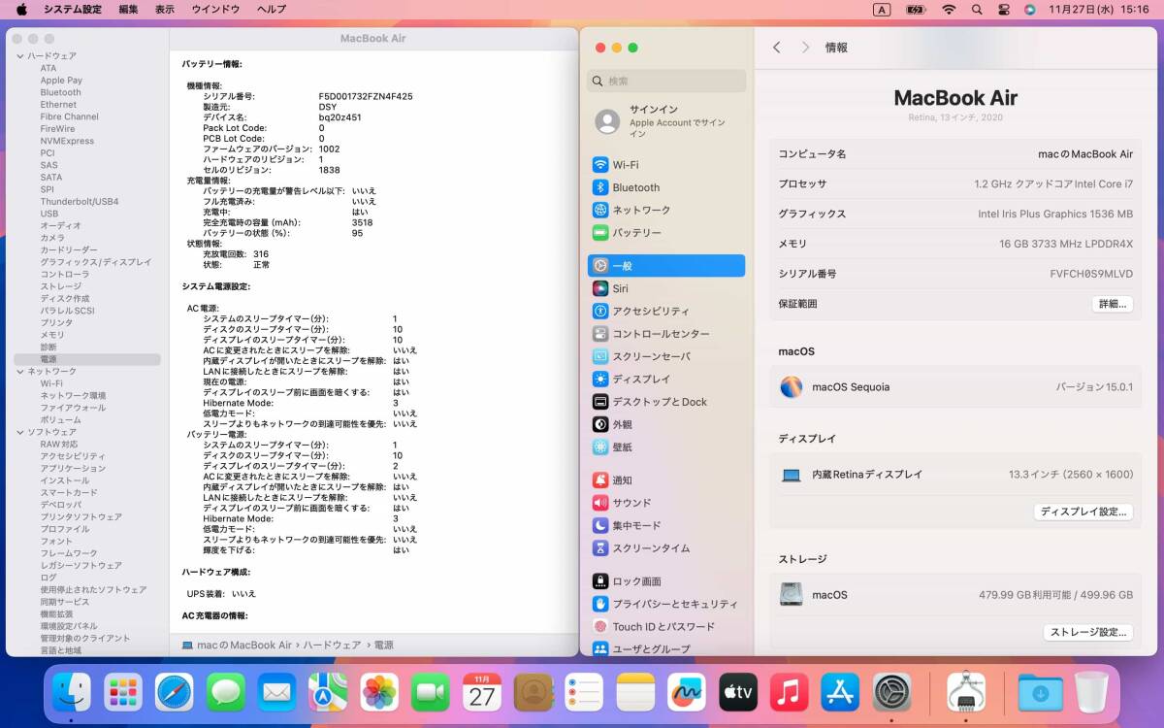Image resolution: width=1164 pixels, height=728 pixels.
Task: Click the 詳細... warranty button
Action: coord(1112,304)
